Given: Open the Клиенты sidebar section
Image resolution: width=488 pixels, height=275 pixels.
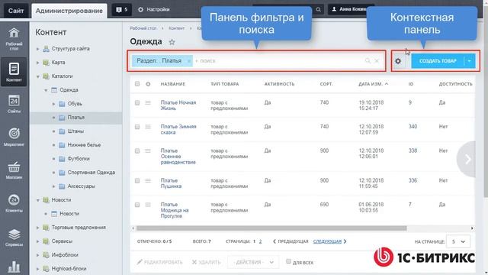Looking at the screenshot, I should (14, 203).
